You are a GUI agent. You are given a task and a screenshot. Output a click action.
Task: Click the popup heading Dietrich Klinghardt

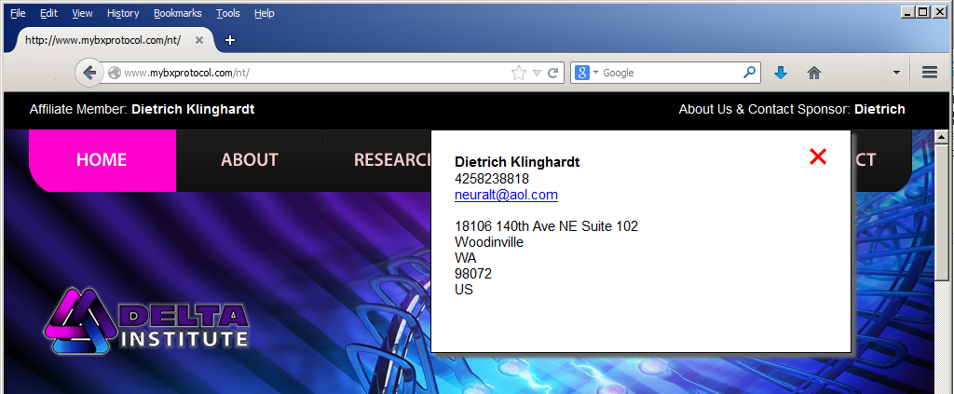click(x=517, y=162)
